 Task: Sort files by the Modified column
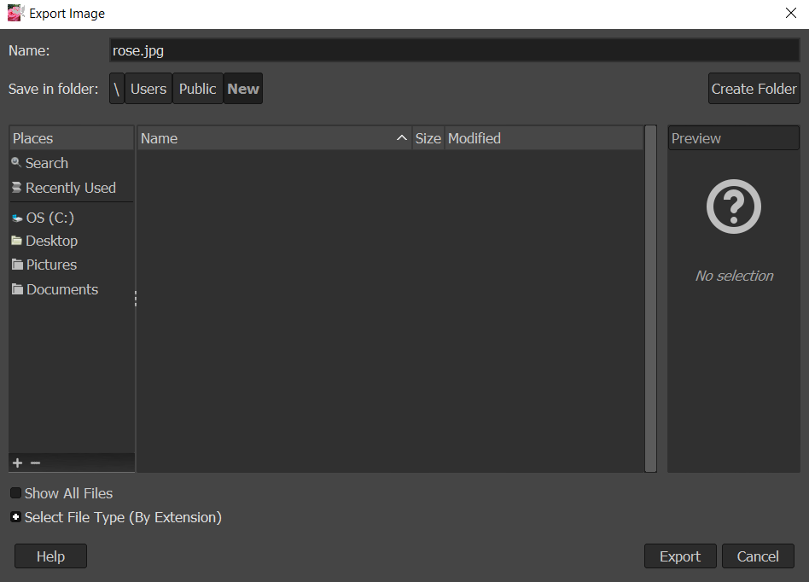[543, 138]
